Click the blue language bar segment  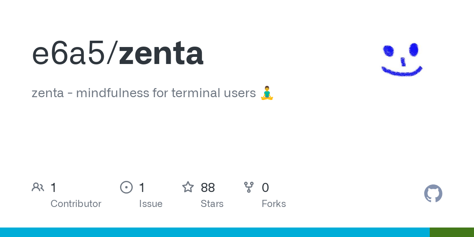[x=214, y=232]
